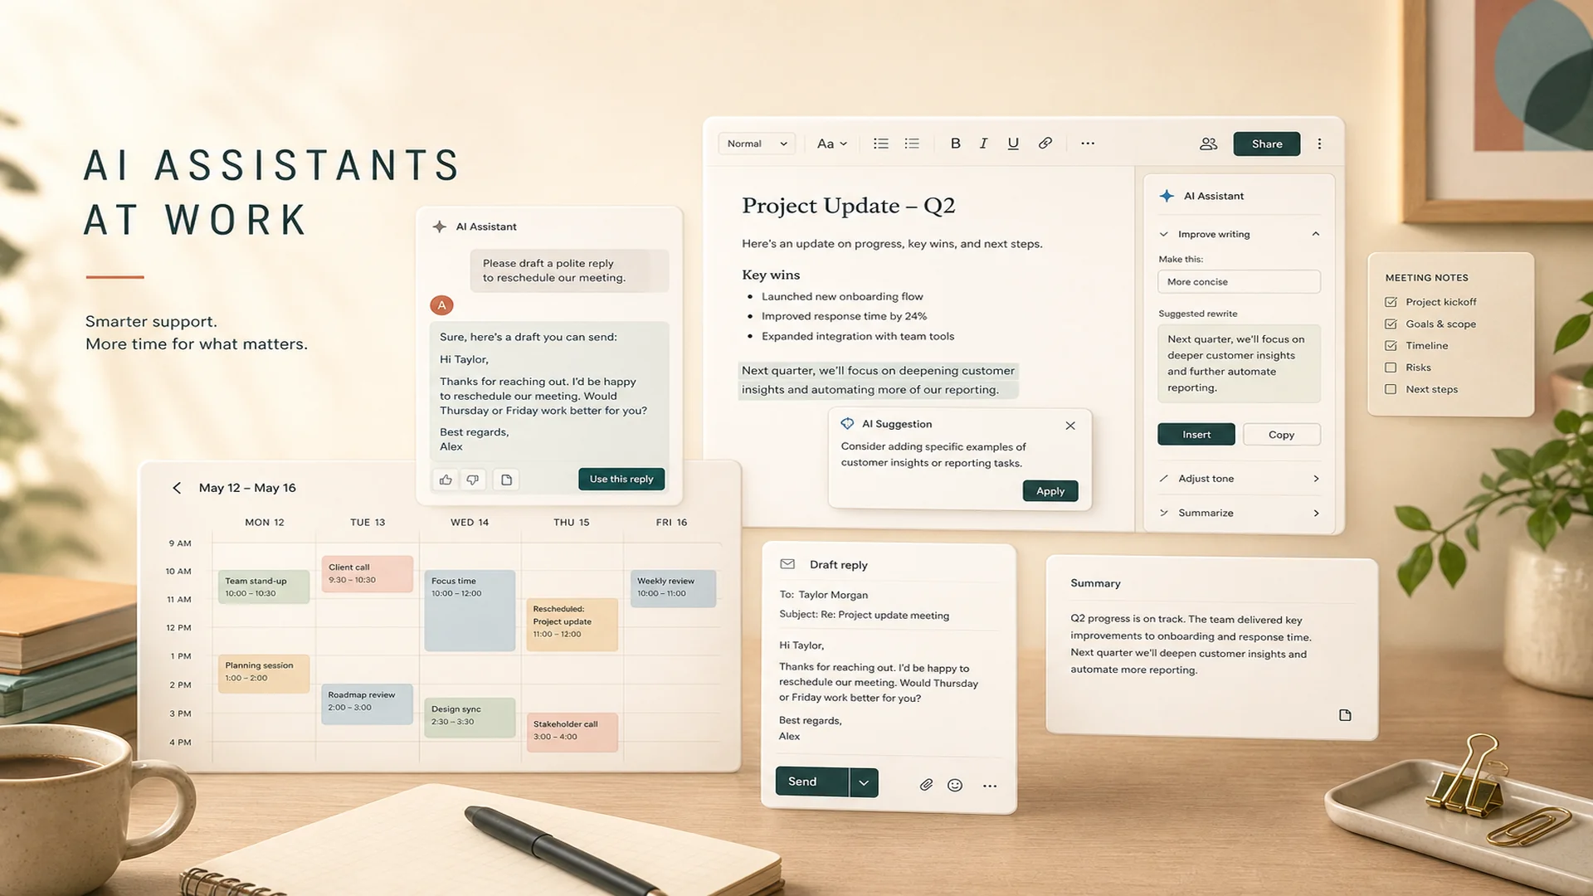Open the Client call calendar event
This screenshot has width=1593, height=896.
(x=367, y=573)
